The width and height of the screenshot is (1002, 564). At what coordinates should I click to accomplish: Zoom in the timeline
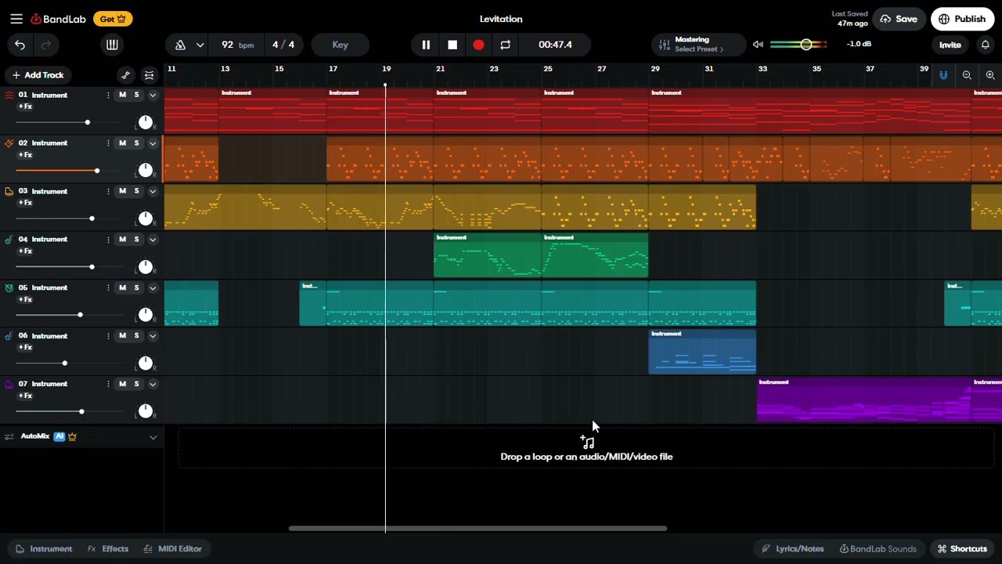pyautogui.click(x=990, y=75)
